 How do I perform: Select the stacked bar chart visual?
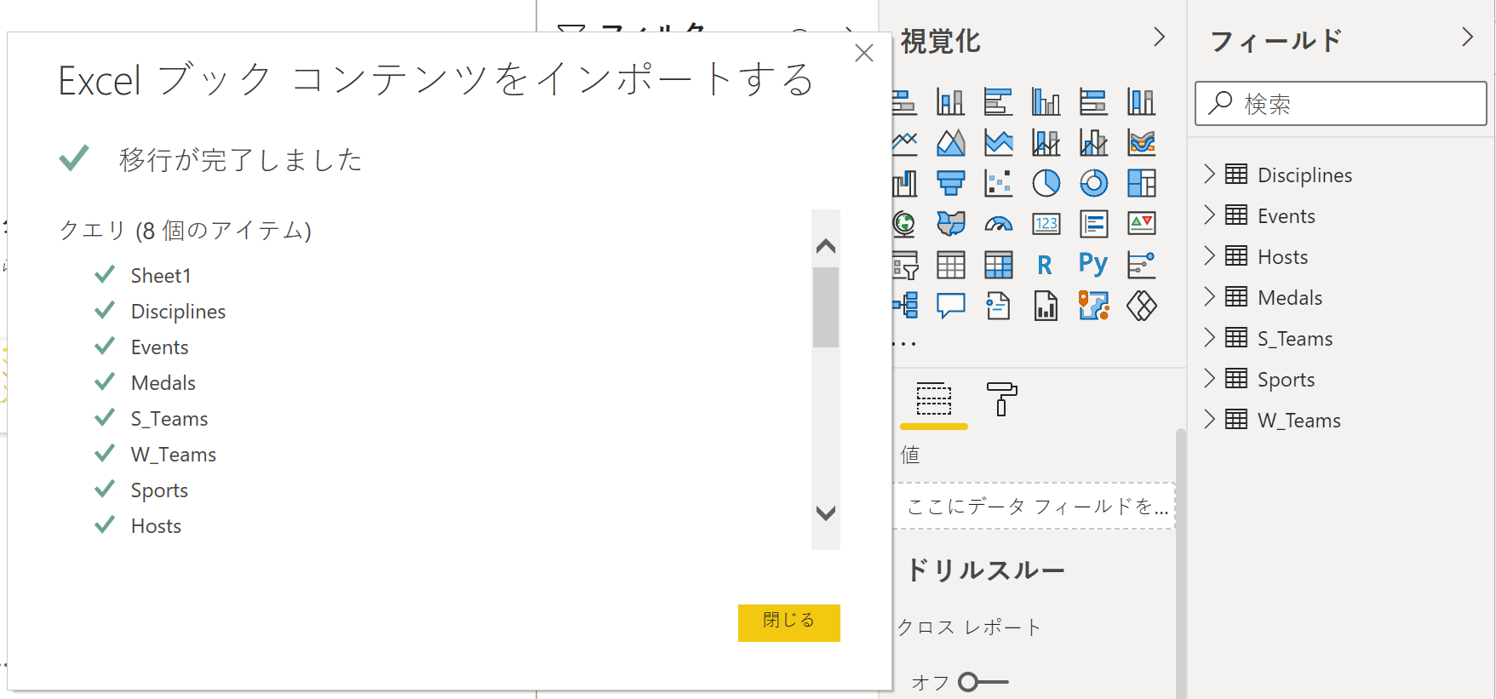click(x=904, y=102)
